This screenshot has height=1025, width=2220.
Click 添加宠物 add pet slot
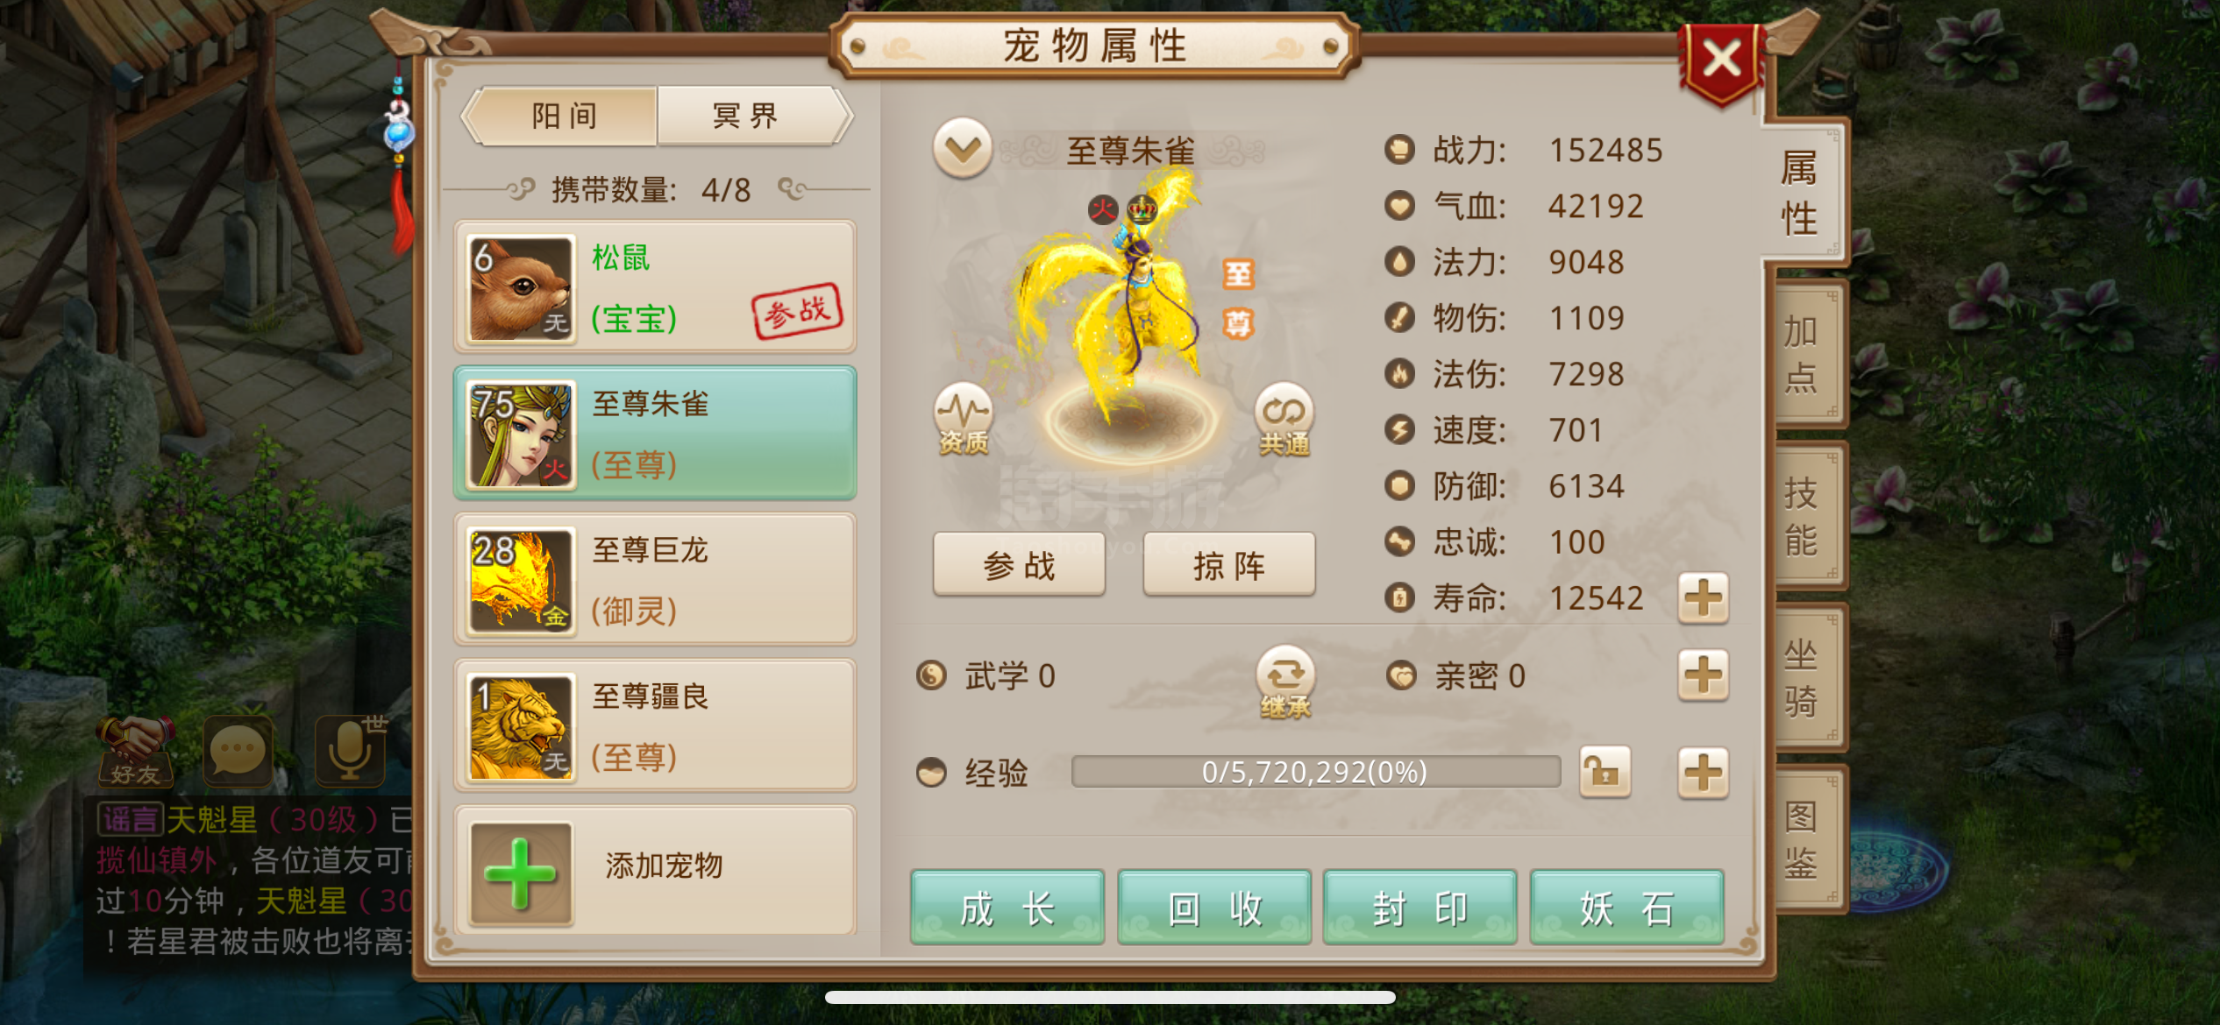[655, 871]
